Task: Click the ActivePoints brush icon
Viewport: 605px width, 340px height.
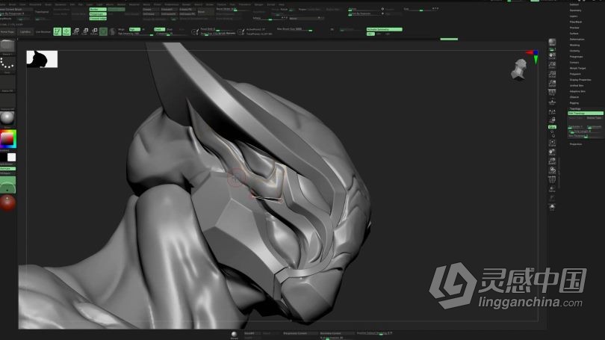Action: (x=241, y=31)
